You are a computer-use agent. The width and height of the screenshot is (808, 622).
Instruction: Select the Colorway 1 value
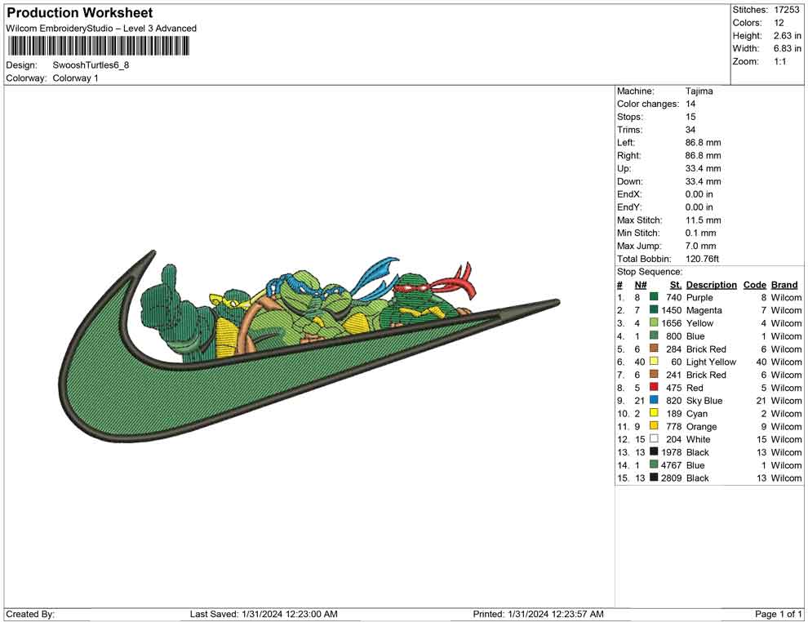pyautogui.click(x=75, y=78)
